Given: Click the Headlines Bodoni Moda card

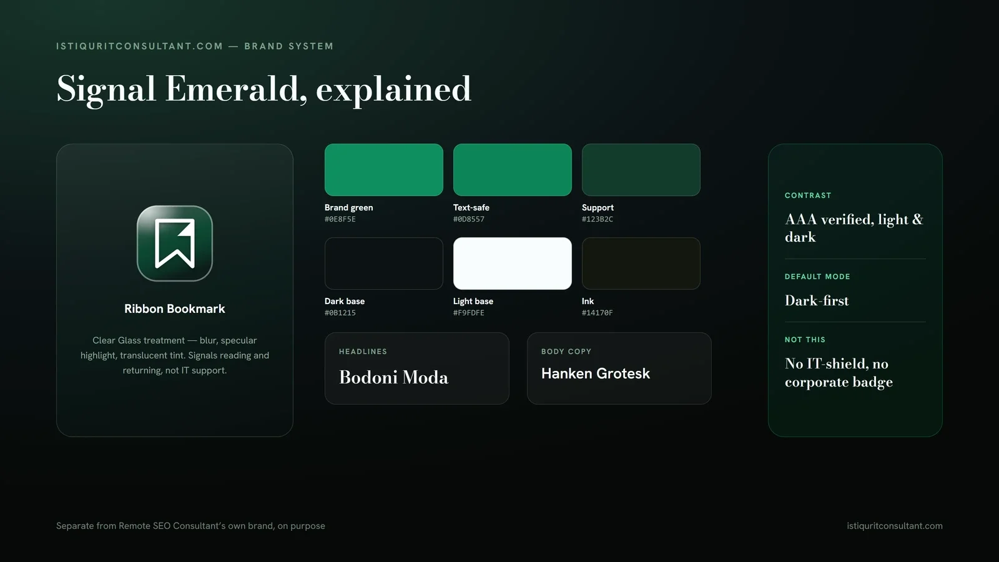Looking at the screenshot, I should click(417, 368).
